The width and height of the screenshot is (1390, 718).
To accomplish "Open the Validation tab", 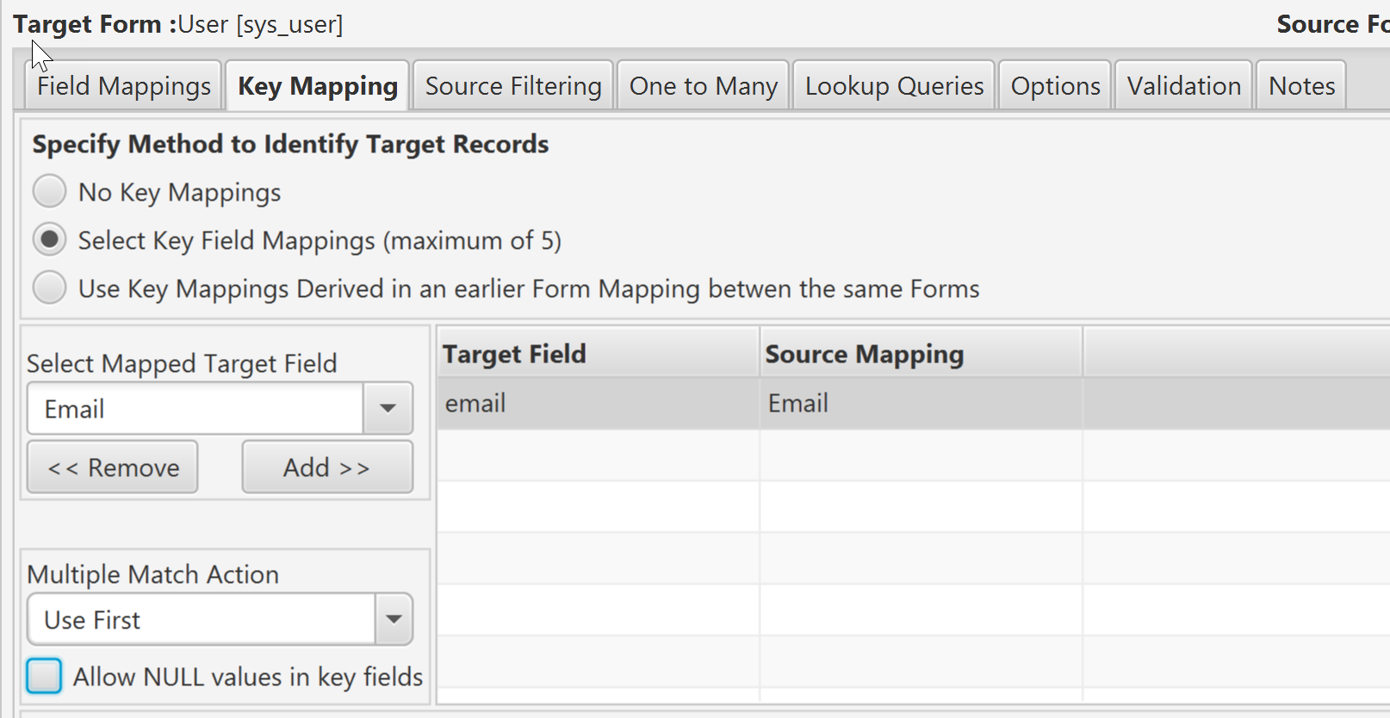I will coord(1183,86).
